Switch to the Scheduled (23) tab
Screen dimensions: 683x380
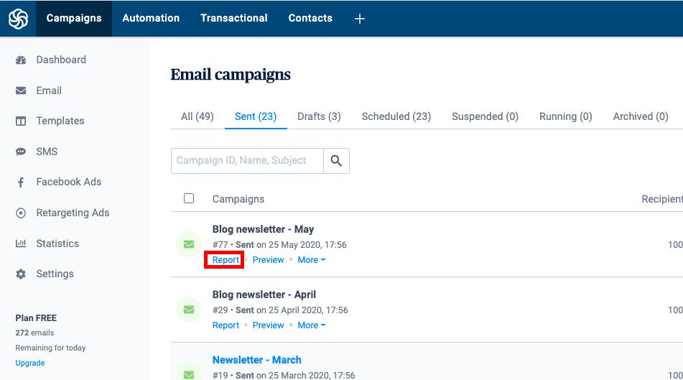396,117
